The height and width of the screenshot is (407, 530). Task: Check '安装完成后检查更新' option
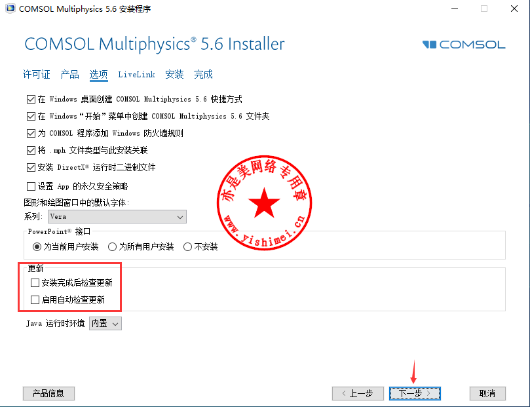coord(35,282)
